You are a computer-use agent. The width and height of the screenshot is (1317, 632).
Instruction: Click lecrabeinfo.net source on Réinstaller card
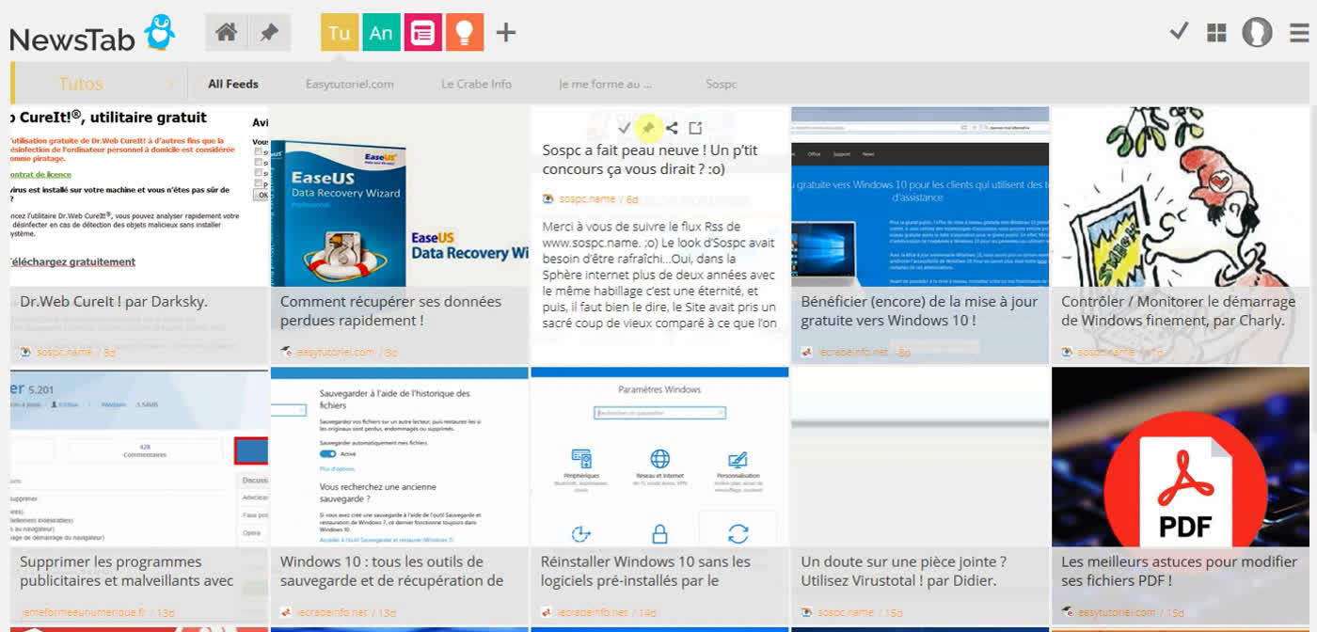click(593, 612)
